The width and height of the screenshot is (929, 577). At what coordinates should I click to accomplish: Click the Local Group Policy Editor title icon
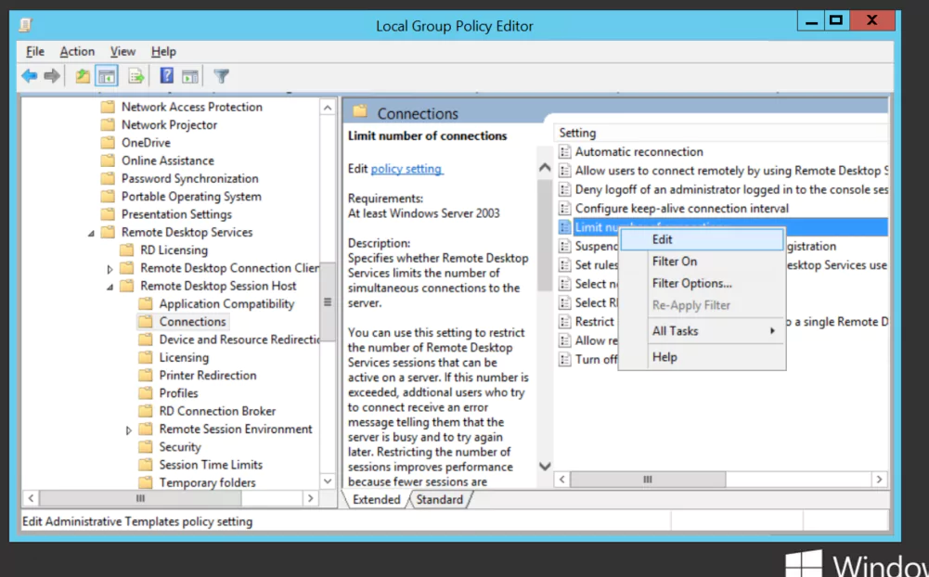25,25
